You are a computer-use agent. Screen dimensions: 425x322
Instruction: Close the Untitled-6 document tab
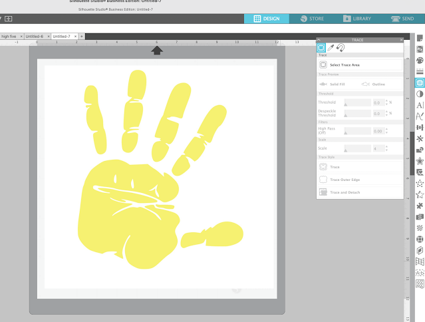[49, 37]
